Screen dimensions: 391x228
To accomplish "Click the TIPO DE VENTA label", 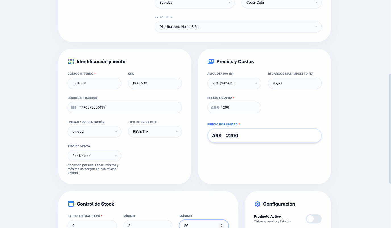I will (79, 146).
